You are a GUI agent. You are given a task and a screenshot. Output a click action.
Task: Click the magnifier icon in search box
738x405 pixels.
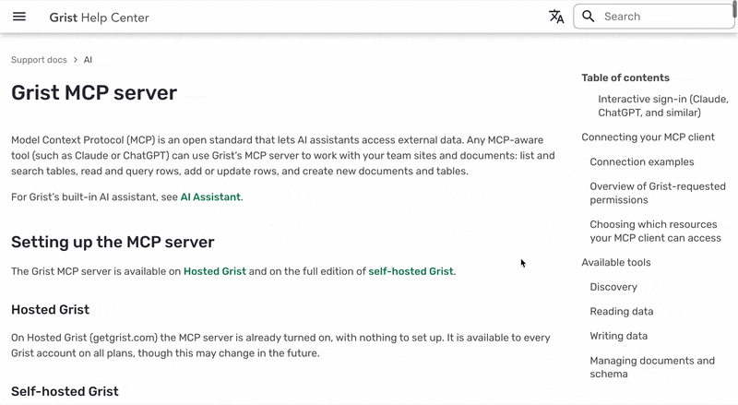pos(588,17)
